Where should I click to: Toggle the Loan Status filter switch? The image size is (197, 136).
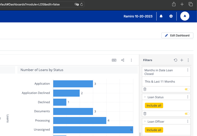coord(187,114)
